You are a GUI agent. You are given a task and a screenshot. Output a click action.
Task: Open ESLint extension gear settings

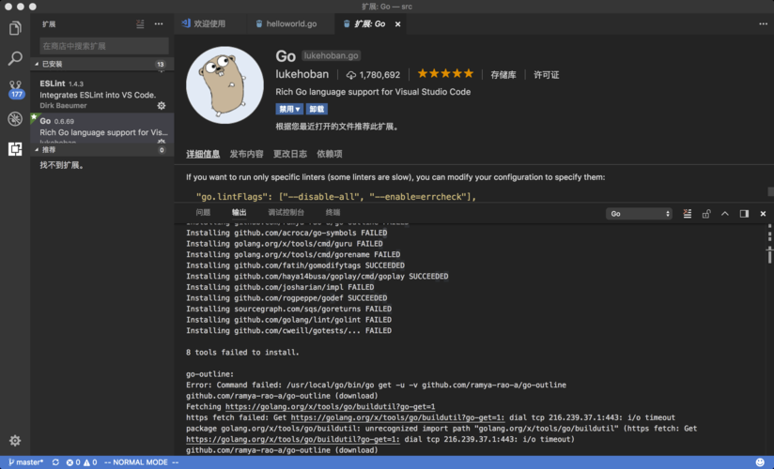pyautogui.click(x=162, y=106)
